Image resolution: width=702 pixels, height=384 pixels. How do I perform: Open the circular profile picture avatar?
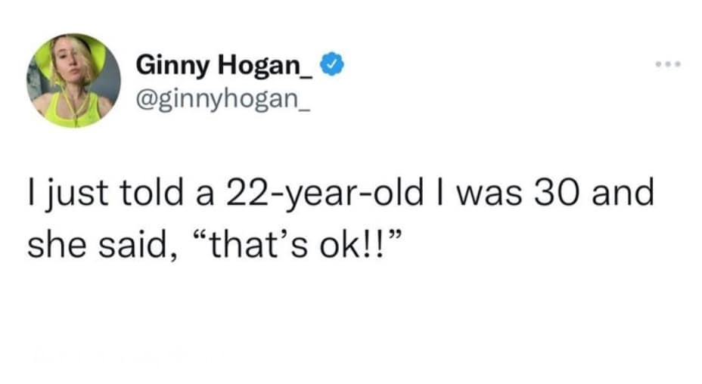click(73, 80)
